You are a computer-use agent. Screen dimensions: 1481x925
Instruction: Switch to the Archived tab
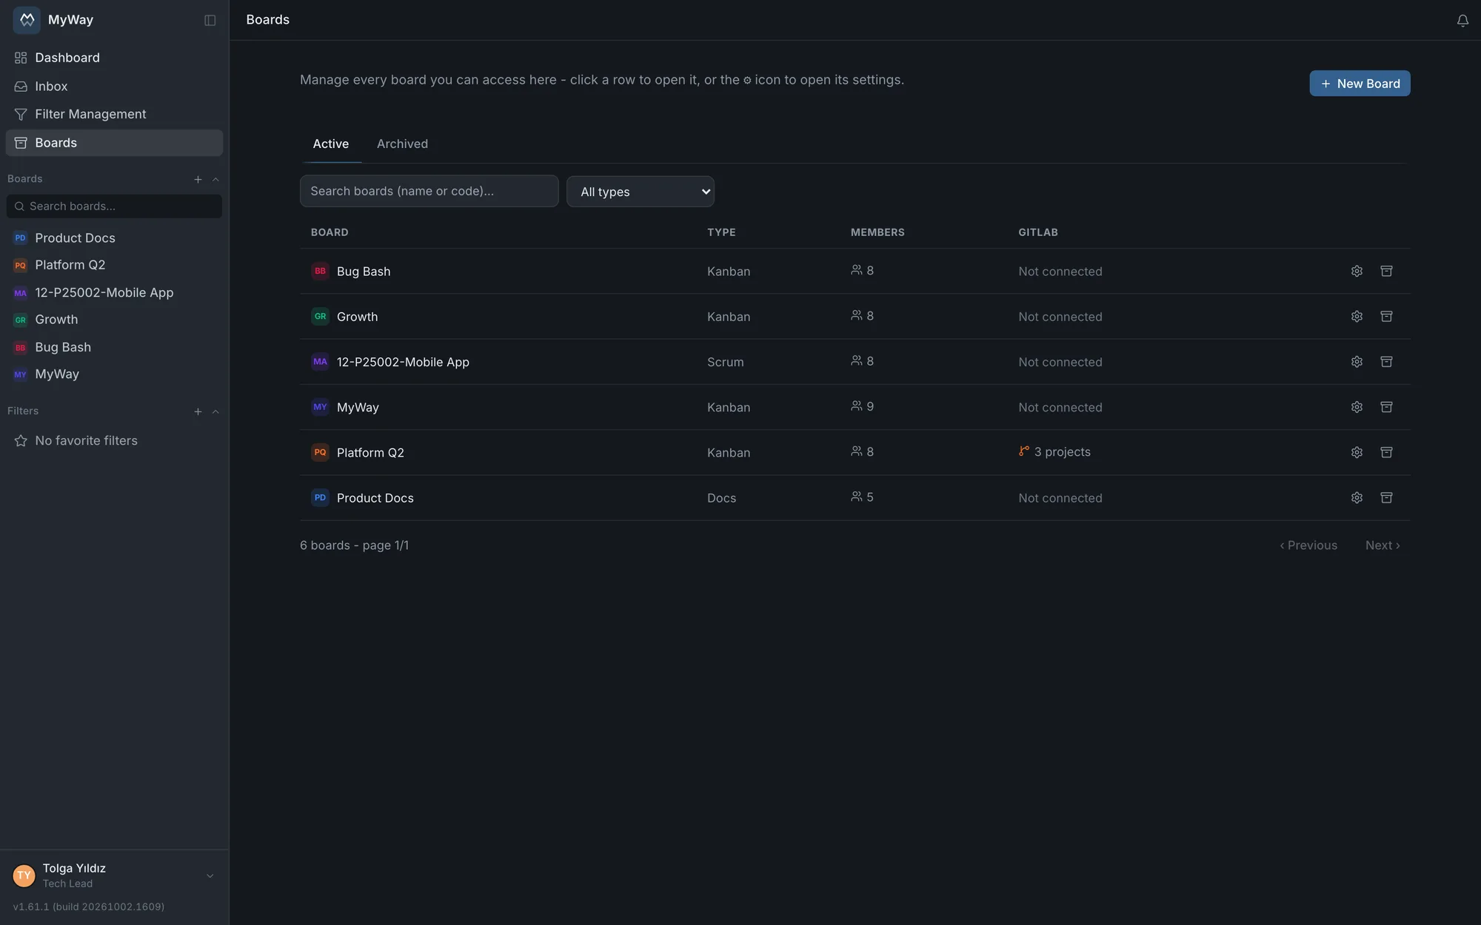[x=402, y=144]
